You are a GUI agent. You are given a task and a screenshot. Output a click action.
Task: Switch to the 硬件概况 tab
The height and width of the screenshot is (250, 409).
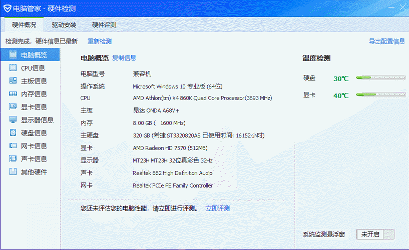[x=24, y=24]
